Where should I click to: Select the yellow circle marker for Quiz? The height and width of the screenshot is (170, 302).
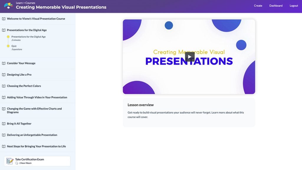pos(8,46)
